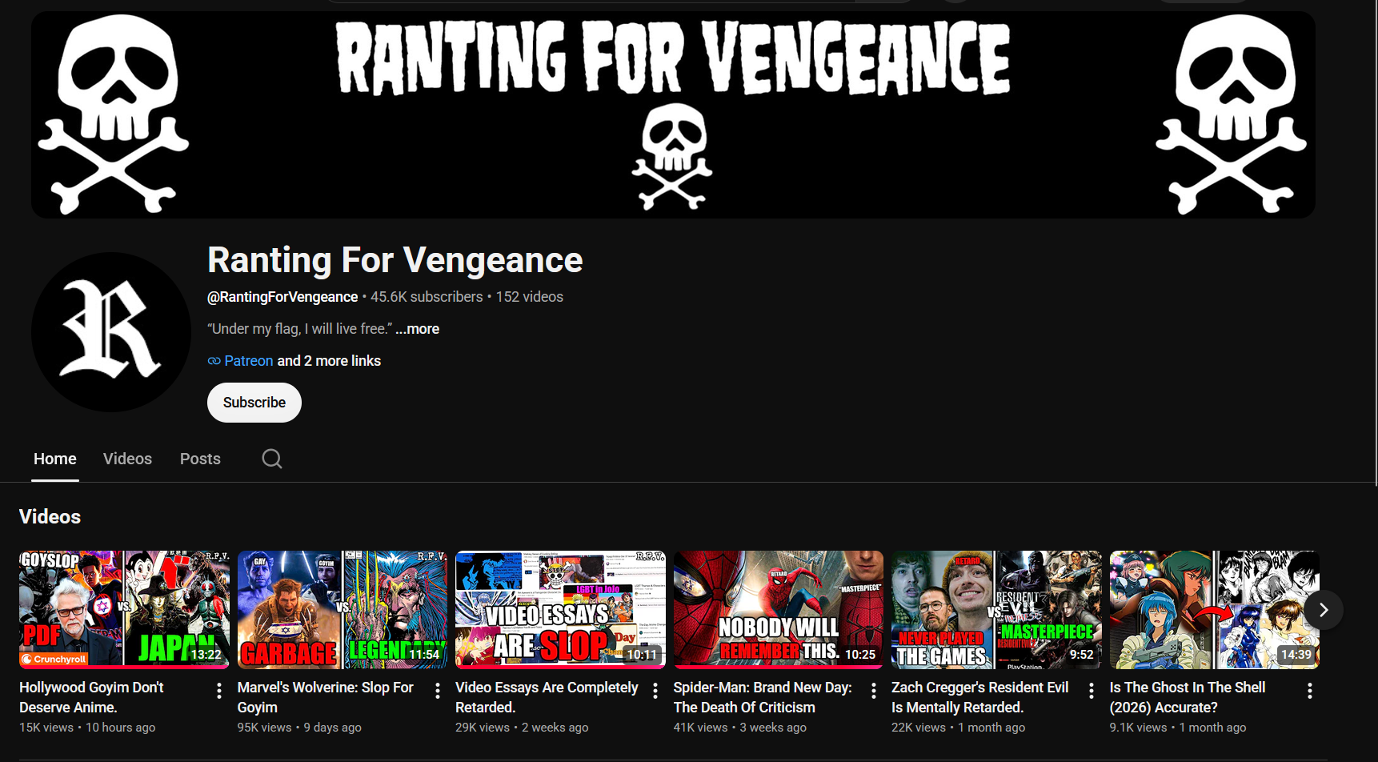Click the Ranting For Vengeance channel avatar

111,332
